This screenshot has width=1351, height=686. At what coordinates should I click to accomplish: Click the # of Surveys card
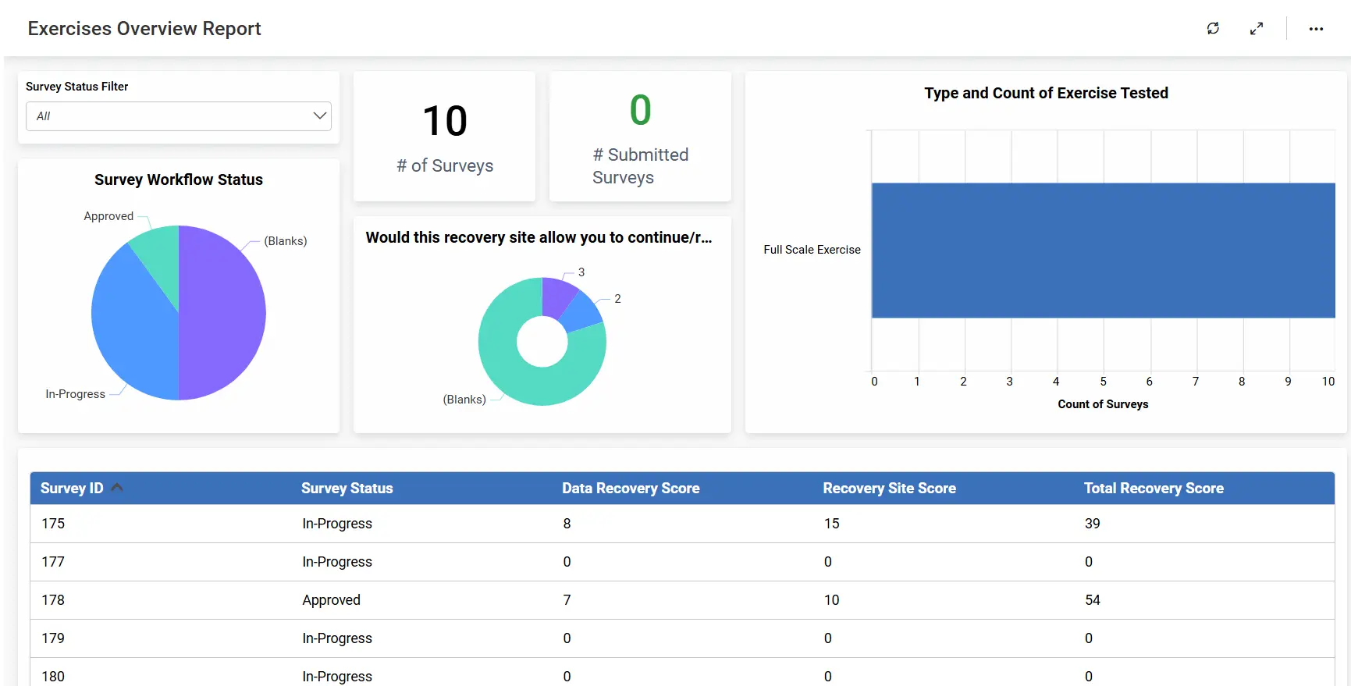(444, 137)
